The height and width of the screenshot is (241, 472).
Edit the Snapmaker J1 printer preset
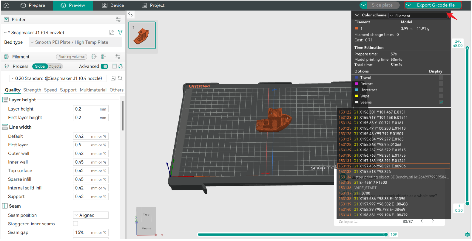click(x=112, y=32)
